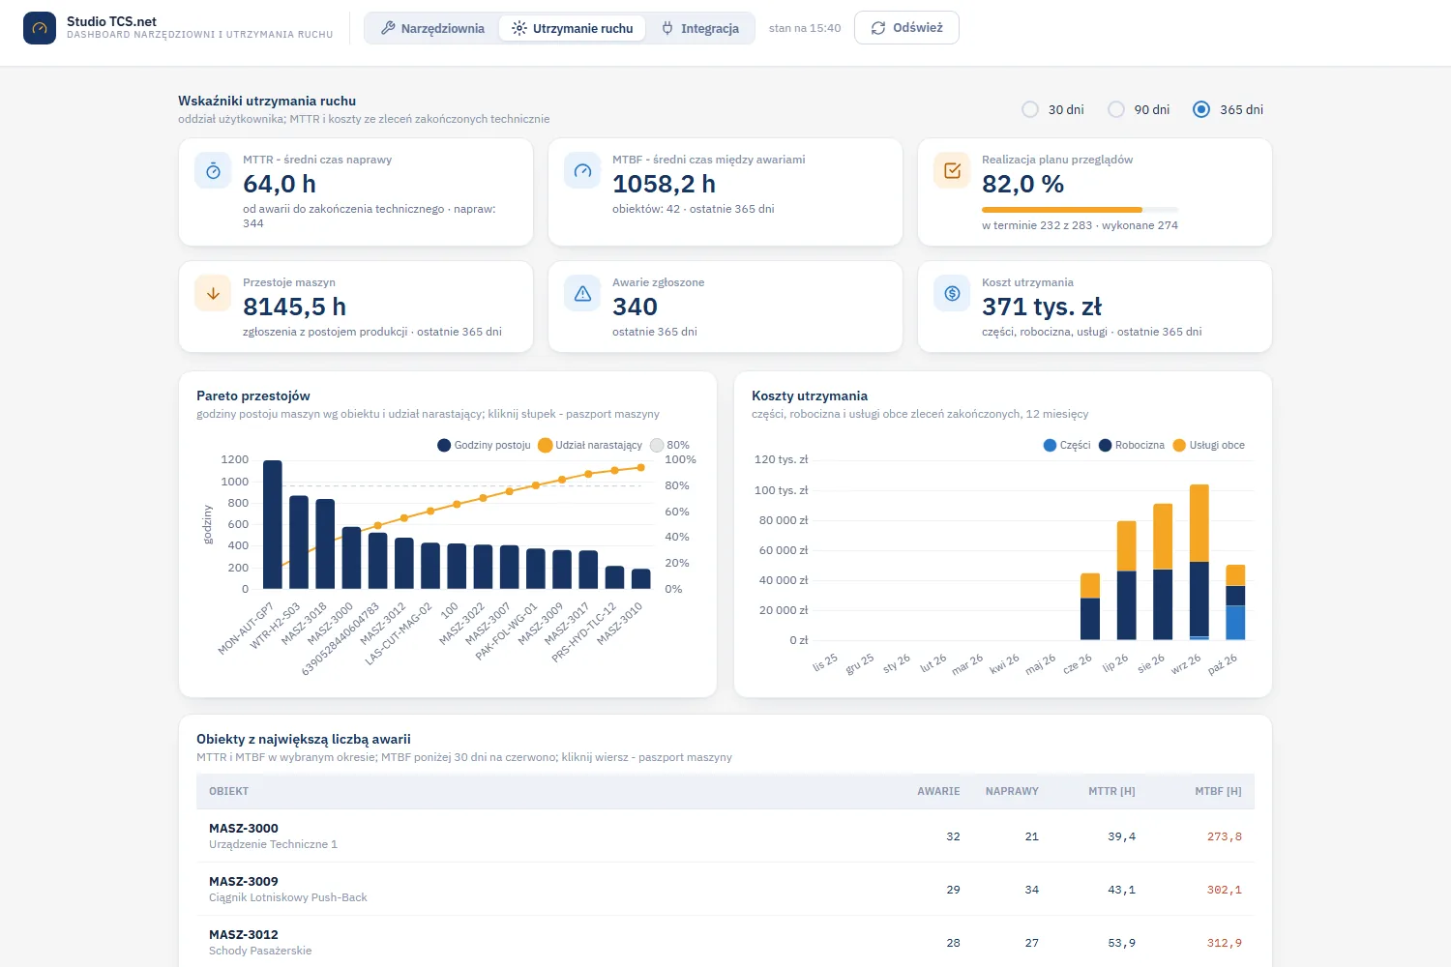
Task: Toggle Godziny postoju legend series
Action: (x=484, y=445)
